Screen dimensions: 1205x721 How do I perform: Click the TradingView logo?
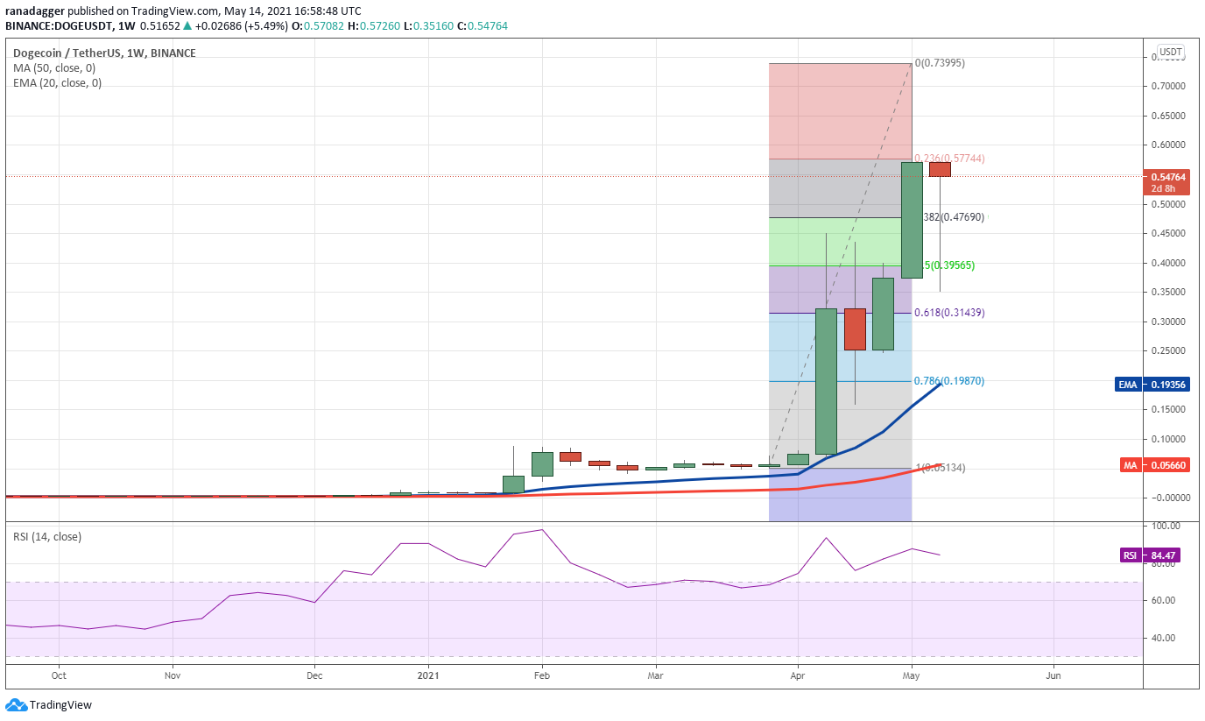click(49, 704)
